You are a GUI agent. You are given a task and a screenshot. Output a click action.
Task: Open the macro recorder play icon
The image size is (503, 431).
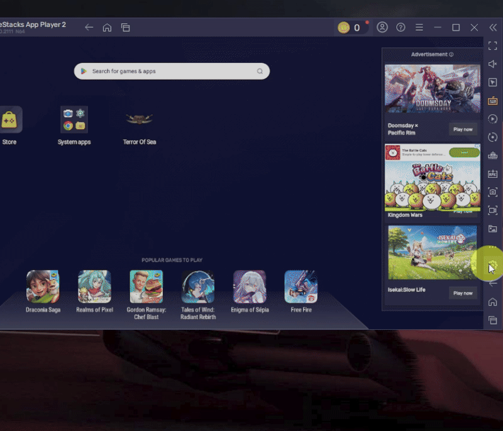tap(493, 119)
